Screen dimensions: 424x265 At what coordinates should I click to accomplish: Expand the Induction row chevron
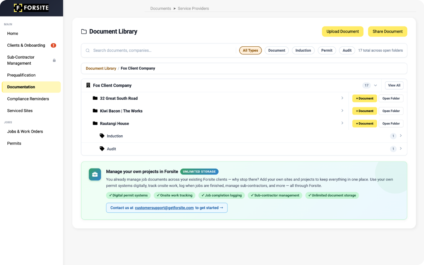click(x=401, y=136)
